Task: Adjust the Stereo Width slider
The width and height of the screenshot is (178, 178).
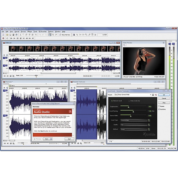Action: [x=131, y=116]
